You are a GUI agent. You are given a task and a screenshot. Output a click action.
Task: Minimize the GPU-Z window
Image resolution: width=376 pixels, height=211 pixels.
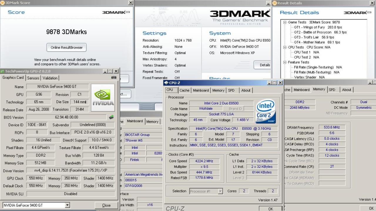coord(105,71)
